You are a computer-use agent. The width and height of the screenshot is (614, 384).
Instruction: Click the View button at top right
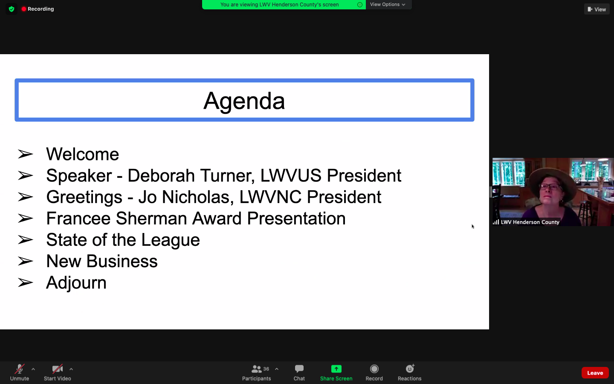[x=597, y=9]
